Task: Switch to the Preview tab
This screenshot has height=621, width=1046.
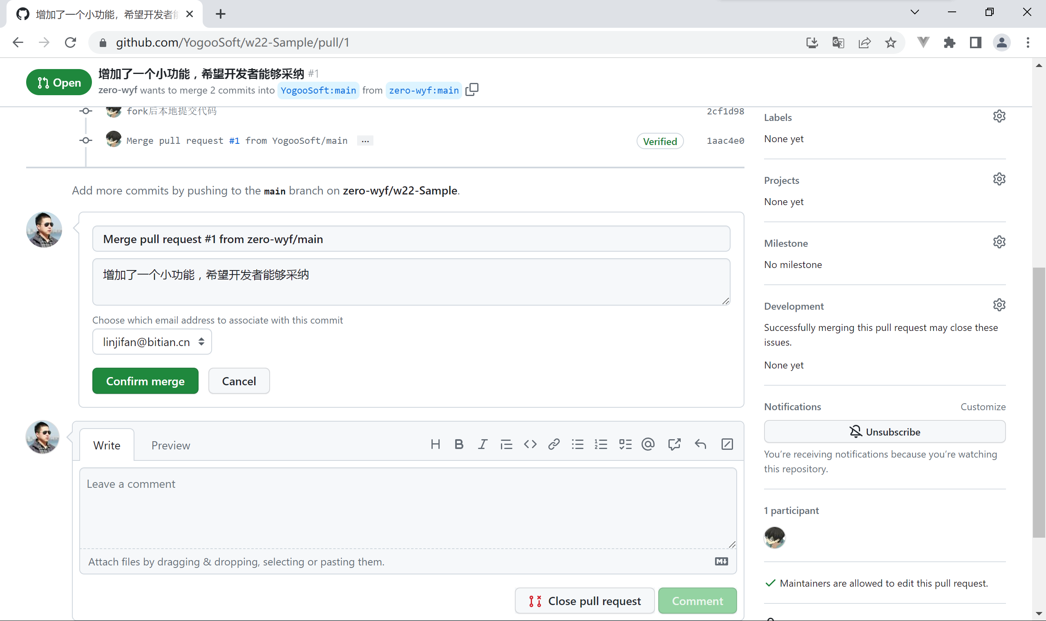Action: 170,445
